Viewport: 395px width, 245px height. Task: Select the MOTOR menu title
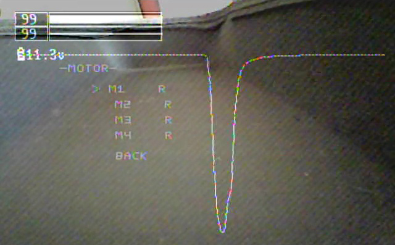(88, 69)
